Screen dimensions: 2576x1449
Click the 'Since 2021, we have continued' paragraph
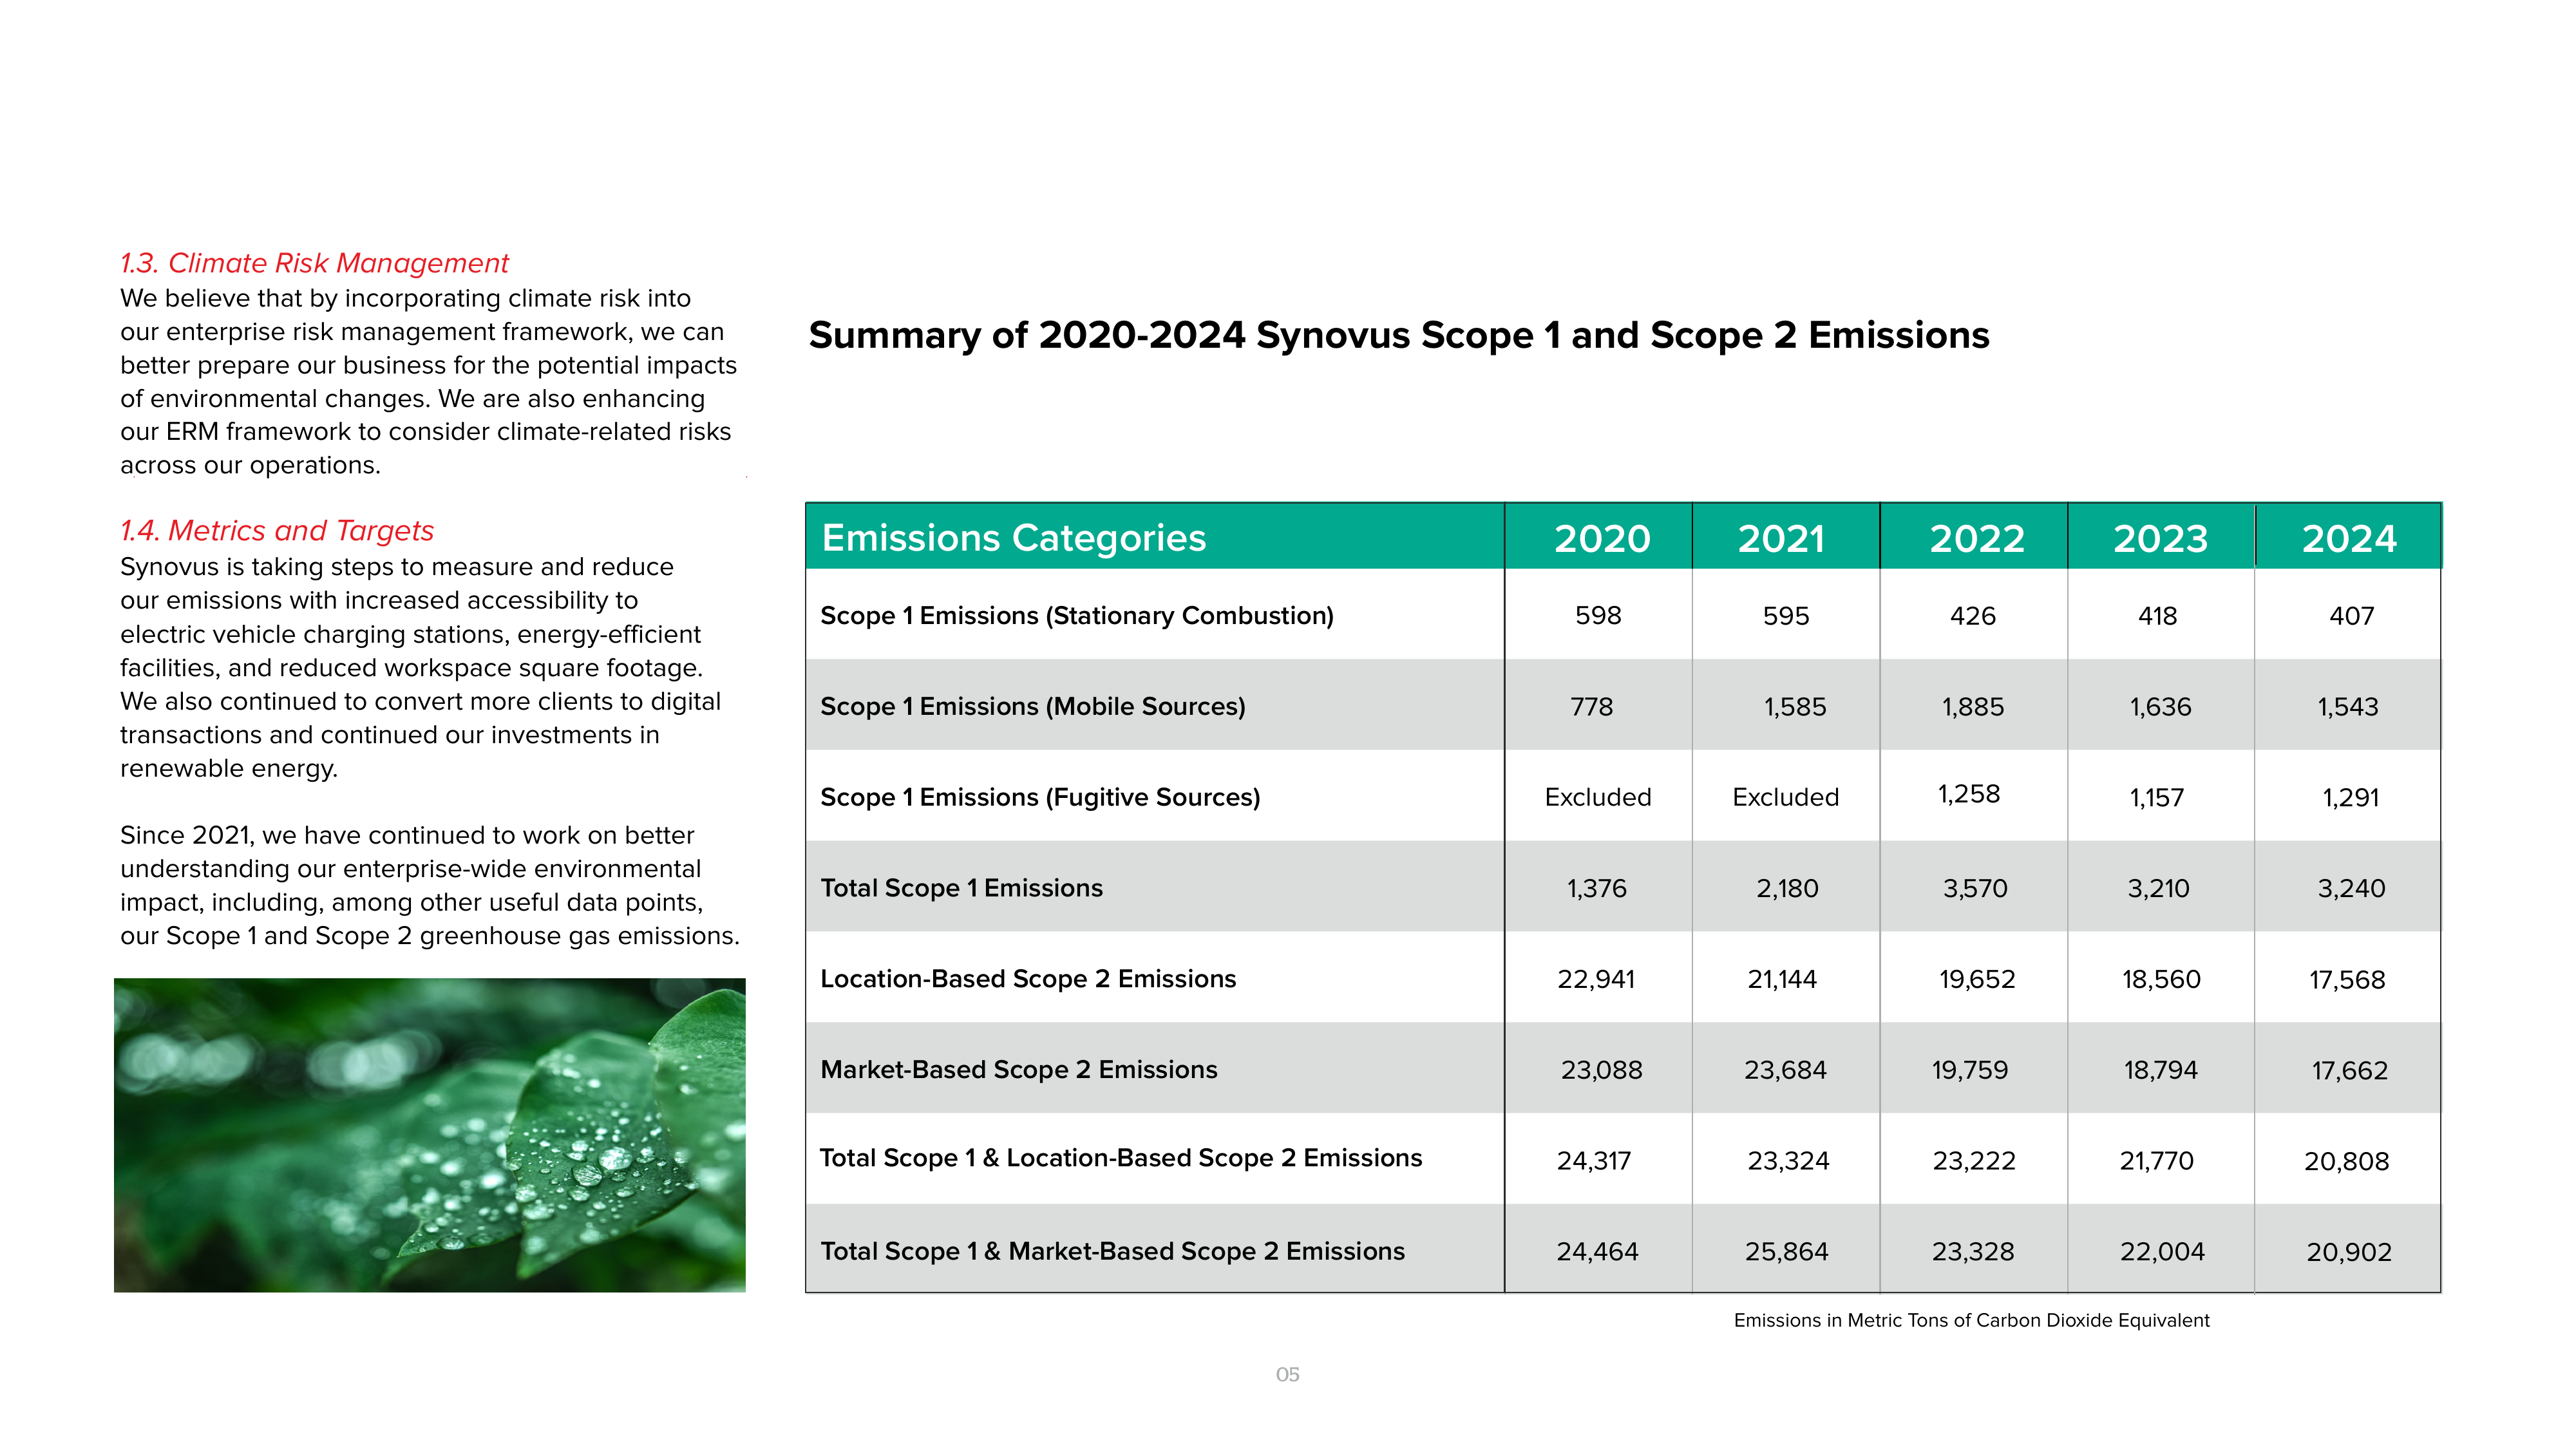click(430, 885)
